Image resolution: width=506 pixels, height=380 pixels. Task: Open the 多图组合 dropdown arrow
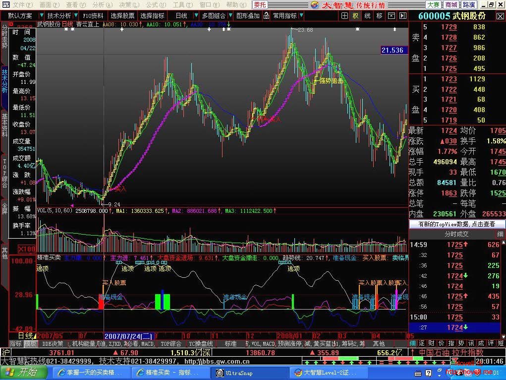coord(230,15)
